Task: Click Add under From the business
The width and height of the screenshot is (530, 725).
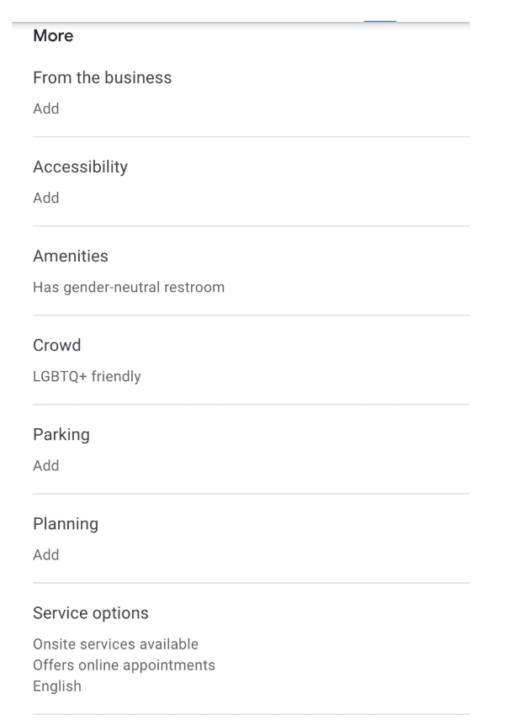Action: (x=45, y=108)
